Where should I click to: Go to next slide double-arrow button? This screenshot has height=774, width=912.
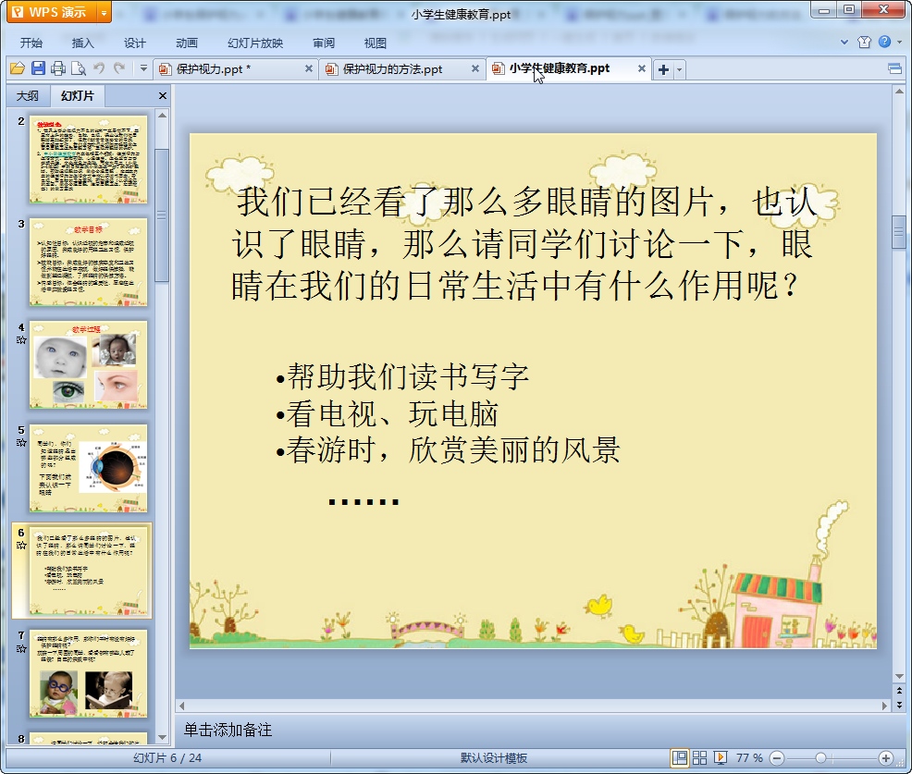[x=899, y=705]
